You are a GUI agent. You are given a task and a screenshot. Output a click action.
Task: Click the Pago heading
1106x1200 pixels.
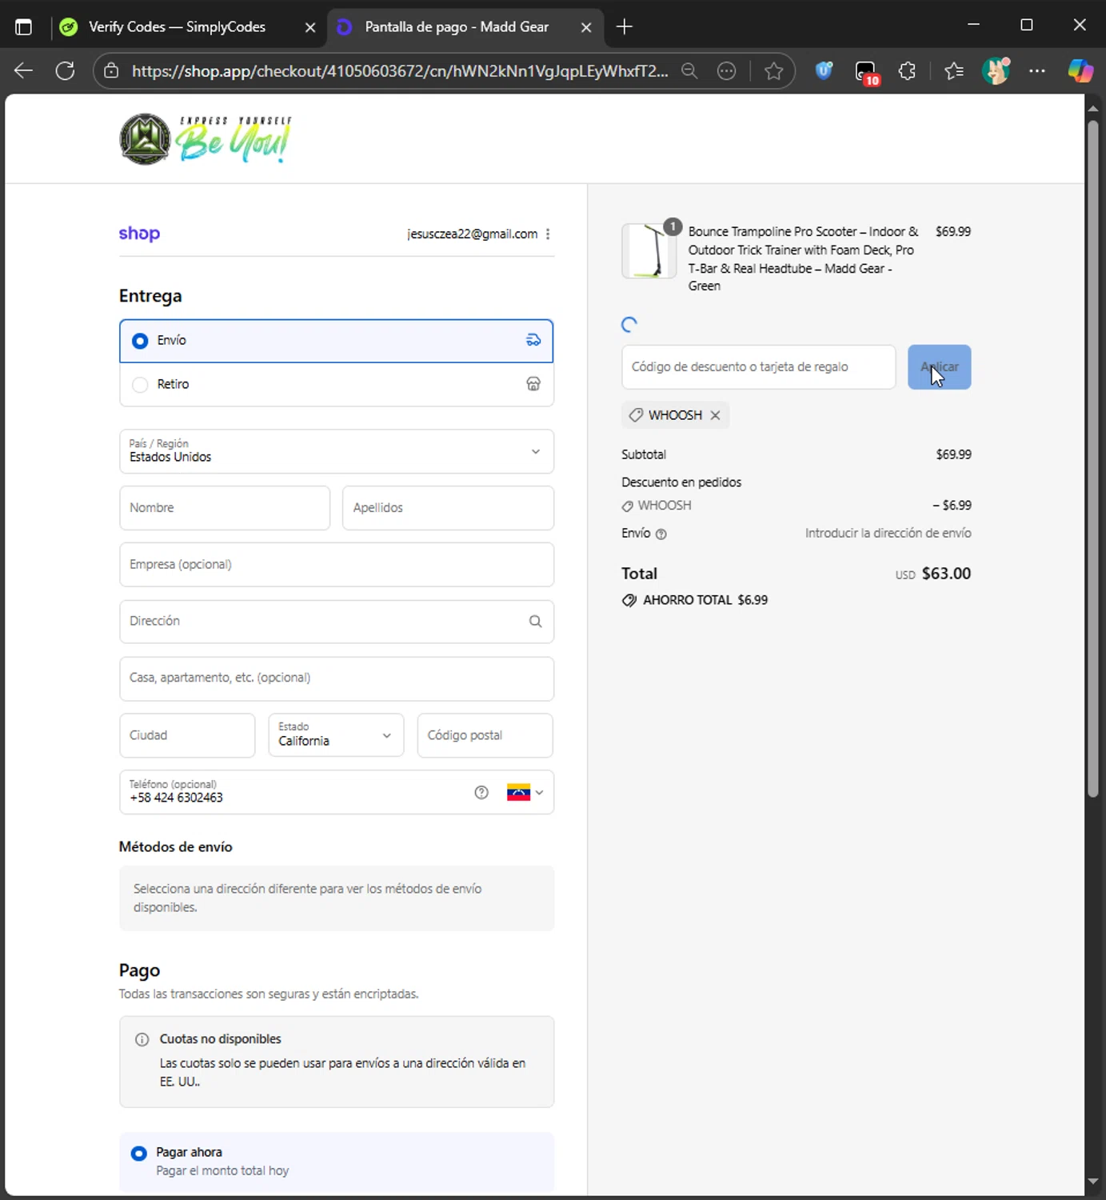(139, 970)
